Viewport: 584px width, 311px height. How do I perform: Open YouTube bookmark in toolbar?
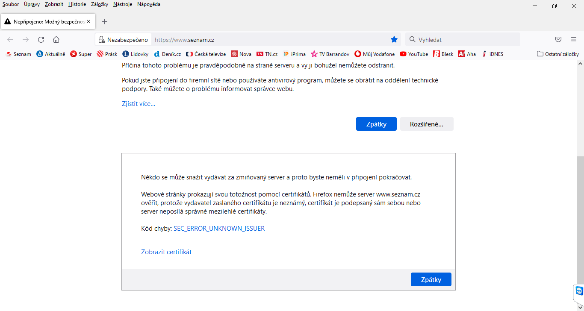[414, 54]
